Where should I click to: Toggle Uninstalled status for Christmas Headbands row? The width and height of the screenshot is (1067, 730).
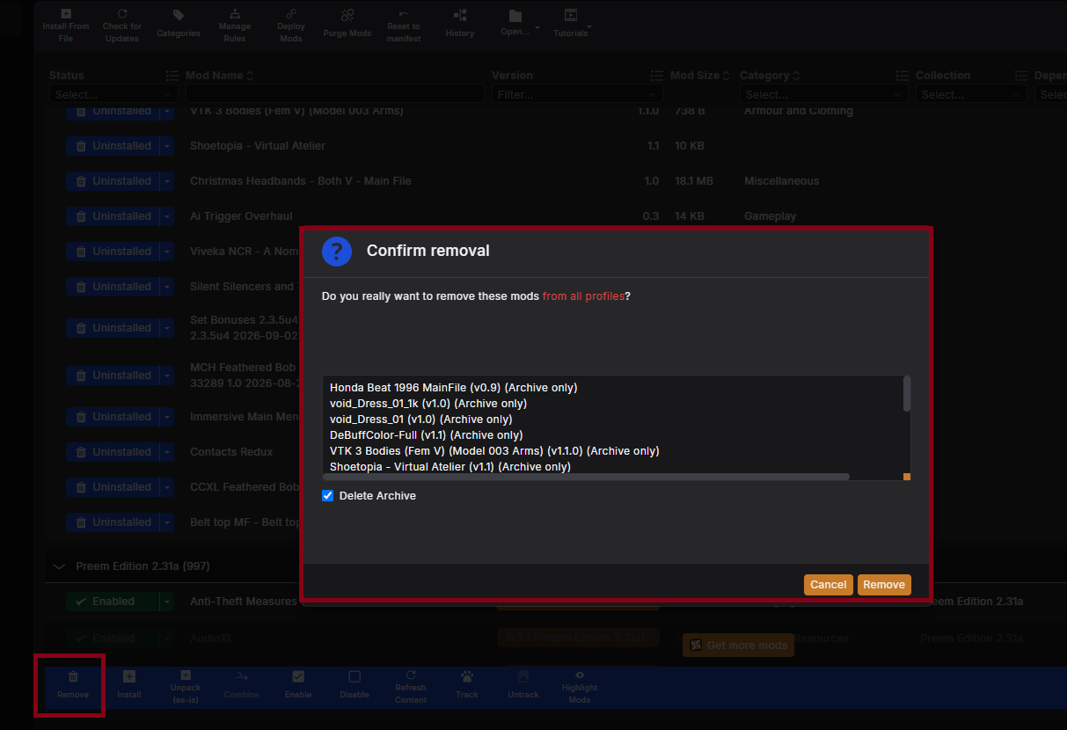pos(112,181)
